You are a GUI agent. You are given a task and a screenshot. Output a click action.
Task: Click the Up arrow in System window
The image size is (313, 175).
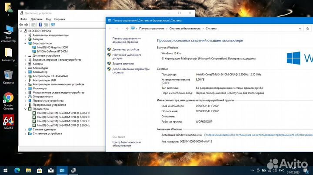(x=127, y=29)
